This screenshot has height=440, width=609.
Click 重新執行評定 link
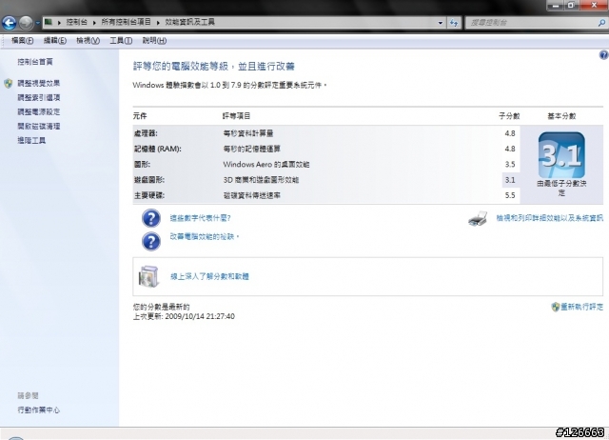(581, 307)
